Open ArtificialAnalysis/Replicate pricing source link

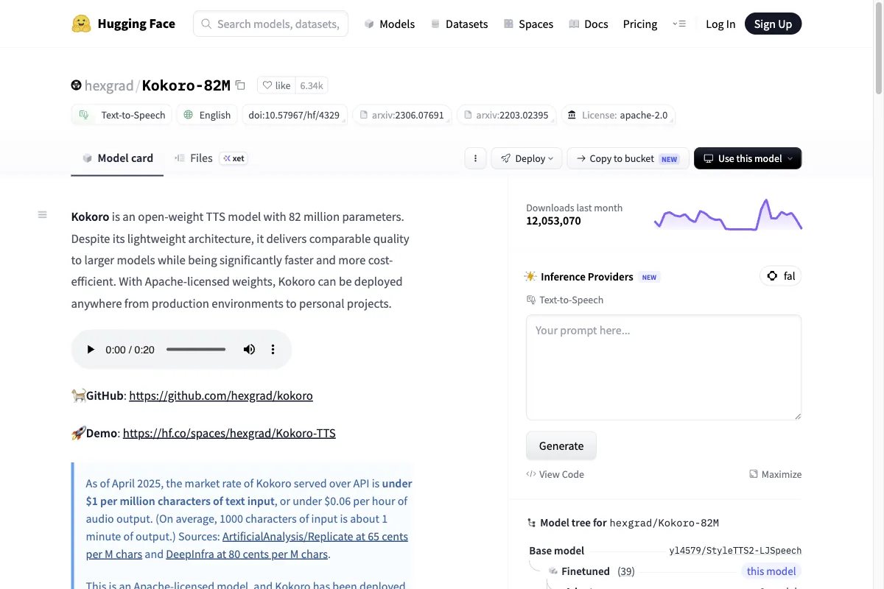(247, 545)
